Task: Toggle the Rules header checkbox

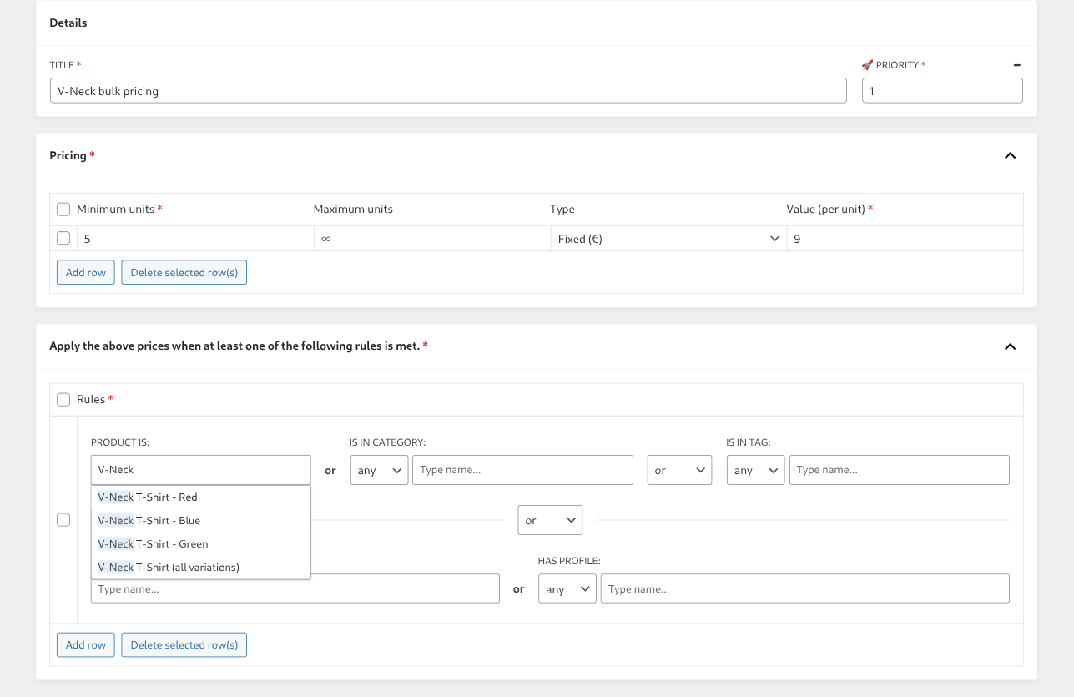Action: [x=63, y=400]
